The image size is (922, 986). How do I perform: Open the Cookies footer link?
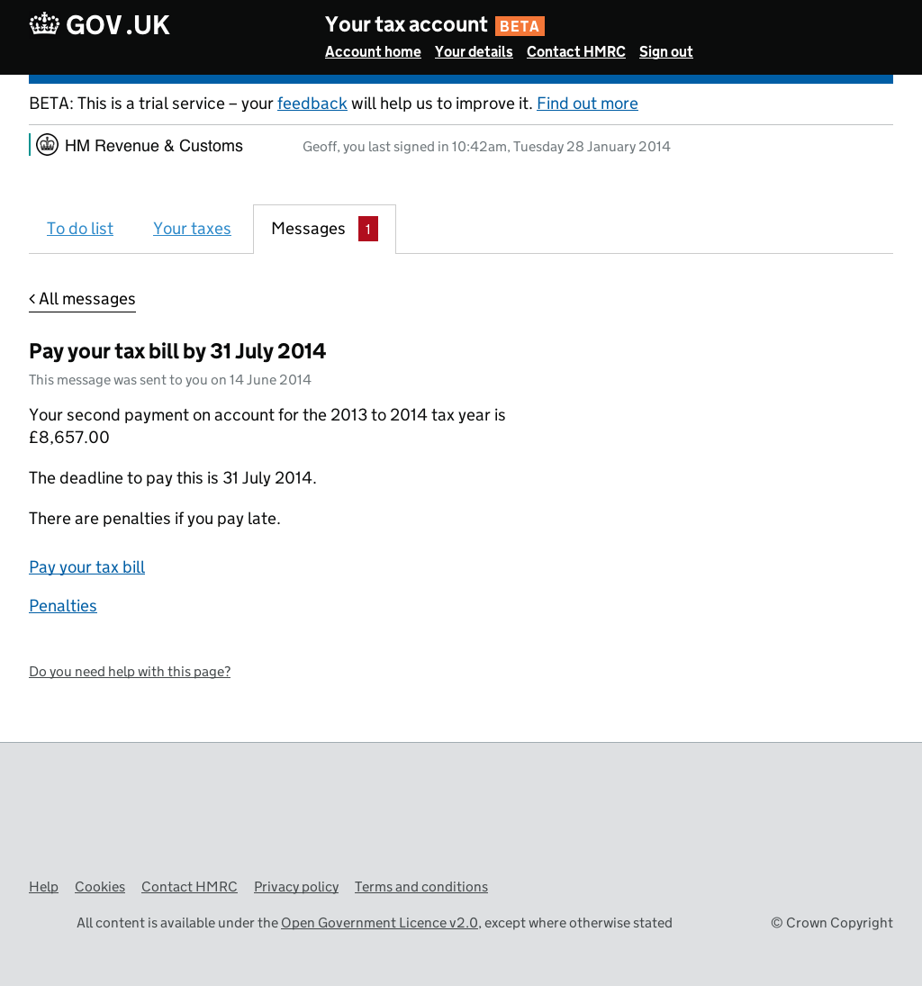pyautogui.click(x=100, y=887)
